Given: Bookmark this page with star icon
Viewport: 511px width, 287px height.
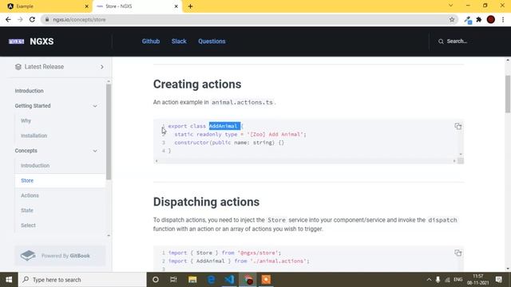Looking at the screenshot, I should pos(452,19).
